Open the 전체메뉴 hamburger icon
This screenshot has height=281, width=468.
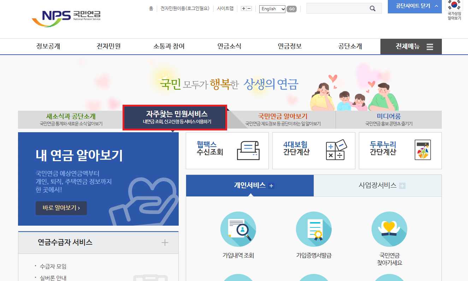pyautogui.click(x=430, y=46)
